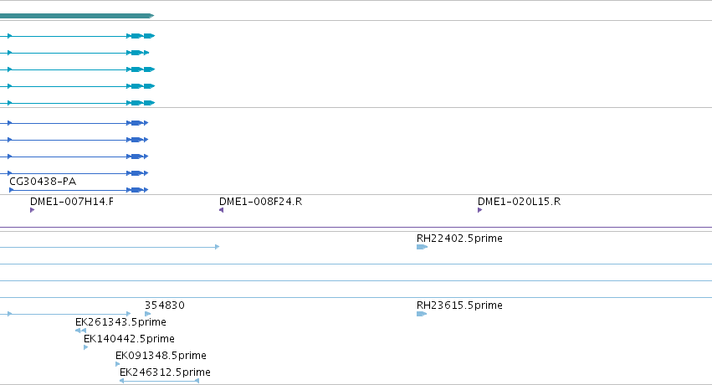Click the EK261343.5prime label text
The height and width of the screenshot is (385, 712).
[x=120, y=322]
